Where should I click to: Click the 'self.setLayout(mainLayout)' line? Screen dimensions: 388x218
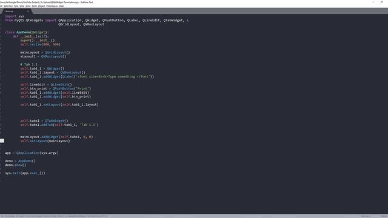pos(45,141)
